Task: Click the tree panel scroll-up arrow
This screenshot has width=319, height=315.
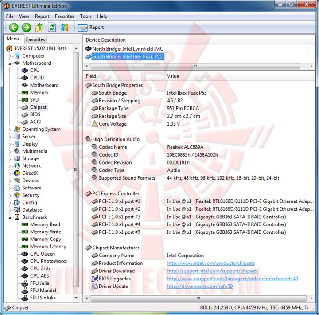Action: point(76,48)
